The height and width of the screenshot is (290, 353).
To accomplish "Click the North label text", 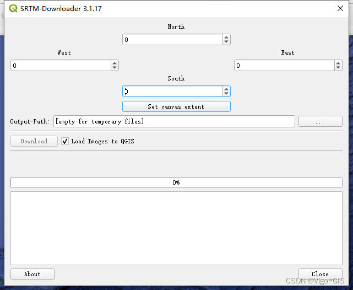I will [x=176, y=26].
